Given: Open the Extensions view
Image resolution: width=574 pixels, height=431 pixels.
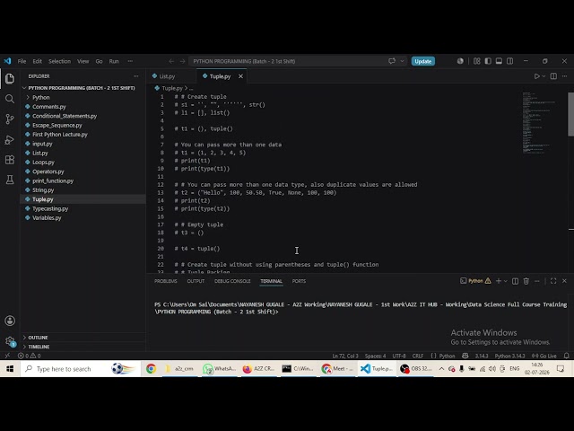Looking at the screenshot, I should pyautogui.click(x=10, y=160).
